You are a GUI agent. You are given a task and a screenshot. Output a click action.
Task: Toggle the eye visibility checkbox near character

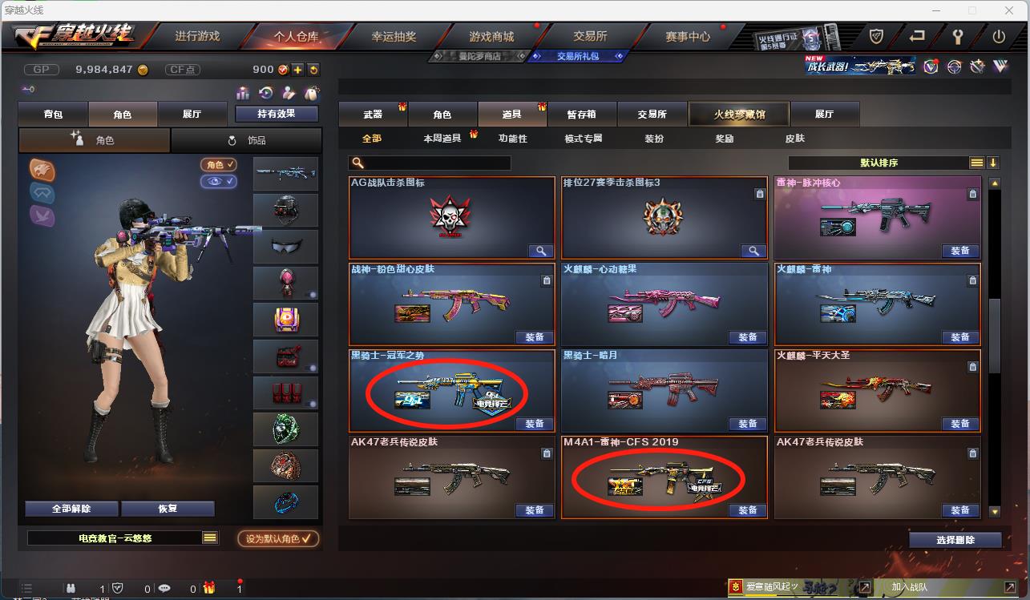pyautogui.click(x=219, y=182)
